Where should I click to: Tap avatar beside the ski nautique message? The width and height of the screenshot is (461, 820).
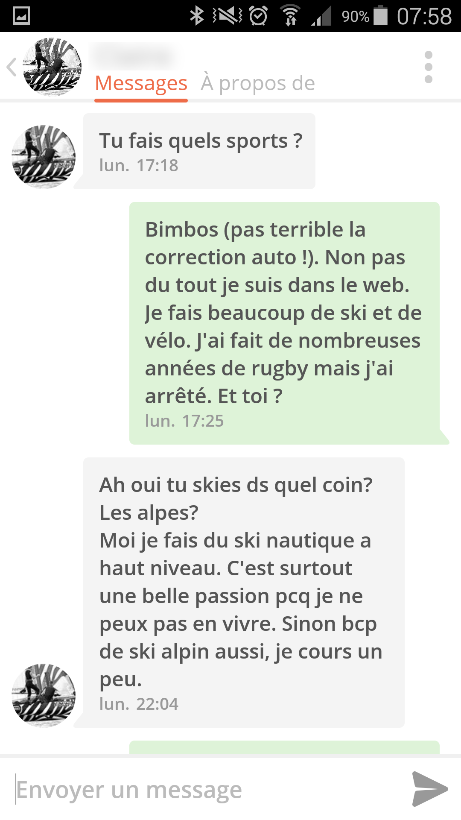(44, 695)
